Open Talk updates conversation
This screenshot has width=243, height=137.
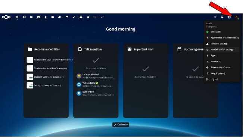pos(96,85)
